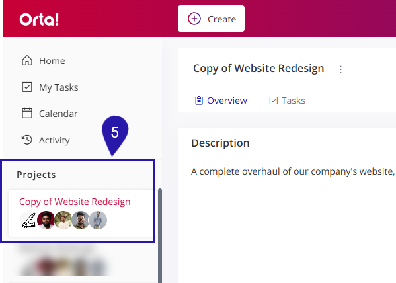396x283 pixels.
Task: Switch to the Tasks tab
Action: [x=288, y=101]
